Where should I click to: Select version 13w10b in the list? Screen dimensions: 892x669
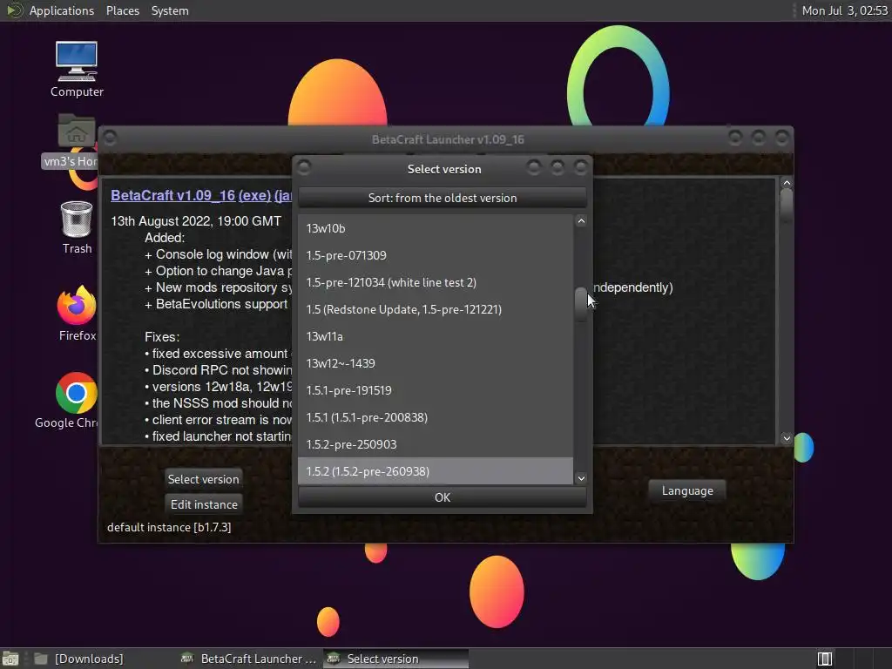[x=436, y=228]
